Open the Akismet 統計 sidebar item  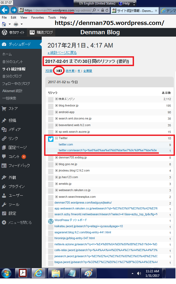(x=12, y=91)
